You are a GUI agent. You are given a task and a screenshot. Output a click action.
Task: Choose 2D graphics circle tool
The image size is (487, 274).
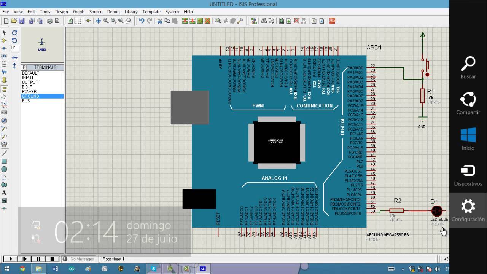[4, 169]
